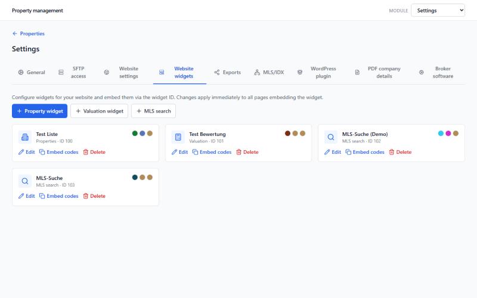Switch to the Exports tab
Viewport: 477px width, 298px height.
(228, 72)
